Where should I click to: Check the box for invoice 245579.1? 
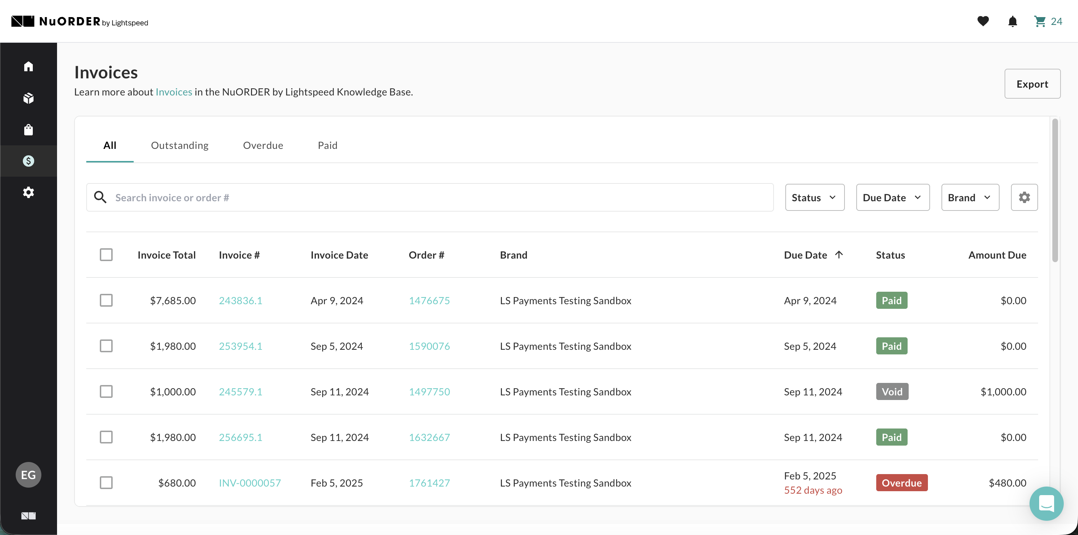[106, 391]
